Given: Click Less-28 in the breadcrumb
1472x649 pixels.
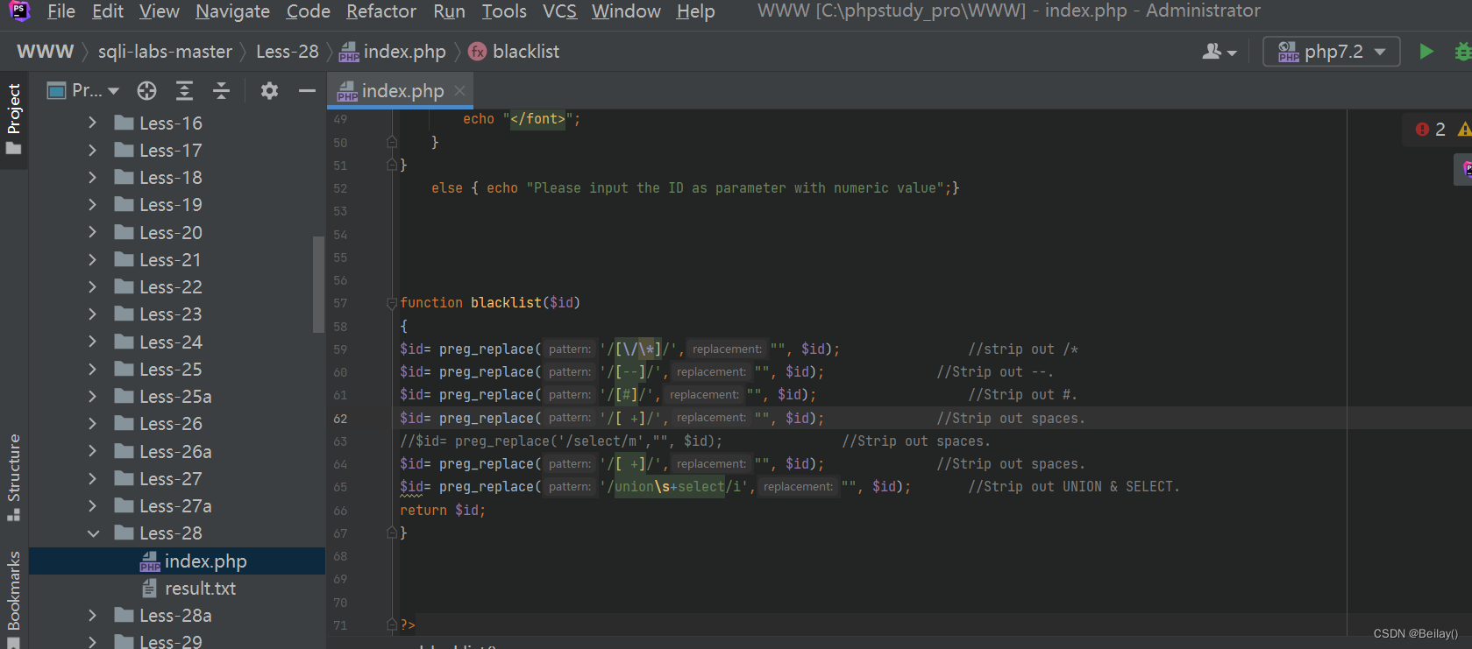Looking at the screenshot, I should [288, 52].
